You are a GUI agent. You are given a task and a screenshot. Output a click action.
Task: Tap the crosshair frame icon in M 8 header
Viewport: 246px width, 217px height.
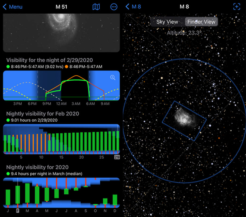[x=237, y=7]
